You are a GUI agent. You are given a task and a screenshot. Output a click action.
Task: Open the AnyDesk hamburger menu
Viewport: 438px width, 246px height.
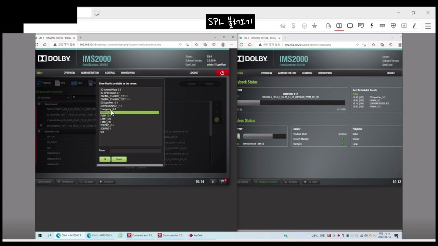[428, 26]
